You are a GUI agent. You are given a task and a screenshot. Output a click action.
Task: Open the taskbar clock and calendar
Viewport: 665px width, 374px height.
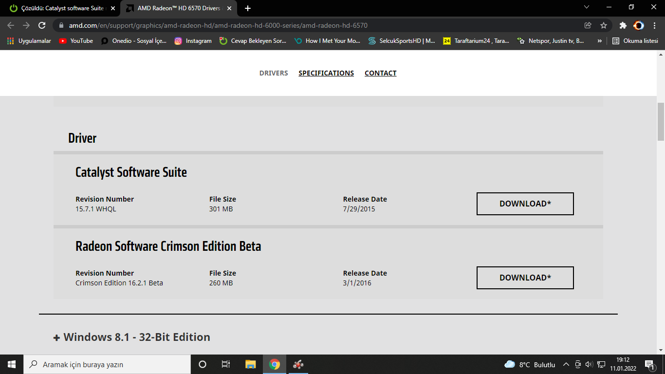click(623, 364)
